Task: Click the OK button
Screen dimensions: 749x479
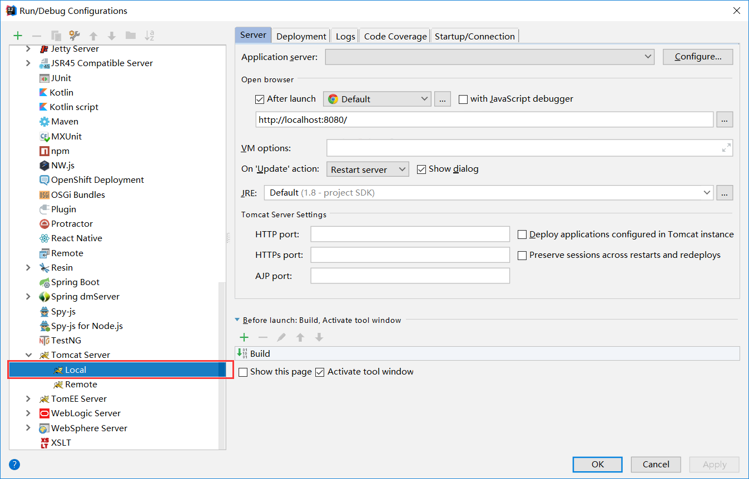Action: click(x=597, y=465)
